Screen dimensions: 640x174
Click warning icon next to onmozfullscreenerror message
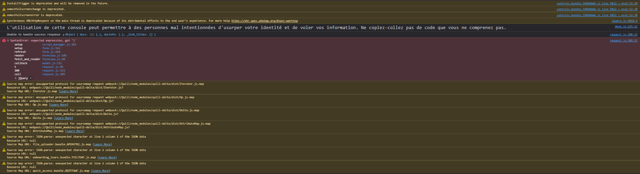[x=4, y=15]
